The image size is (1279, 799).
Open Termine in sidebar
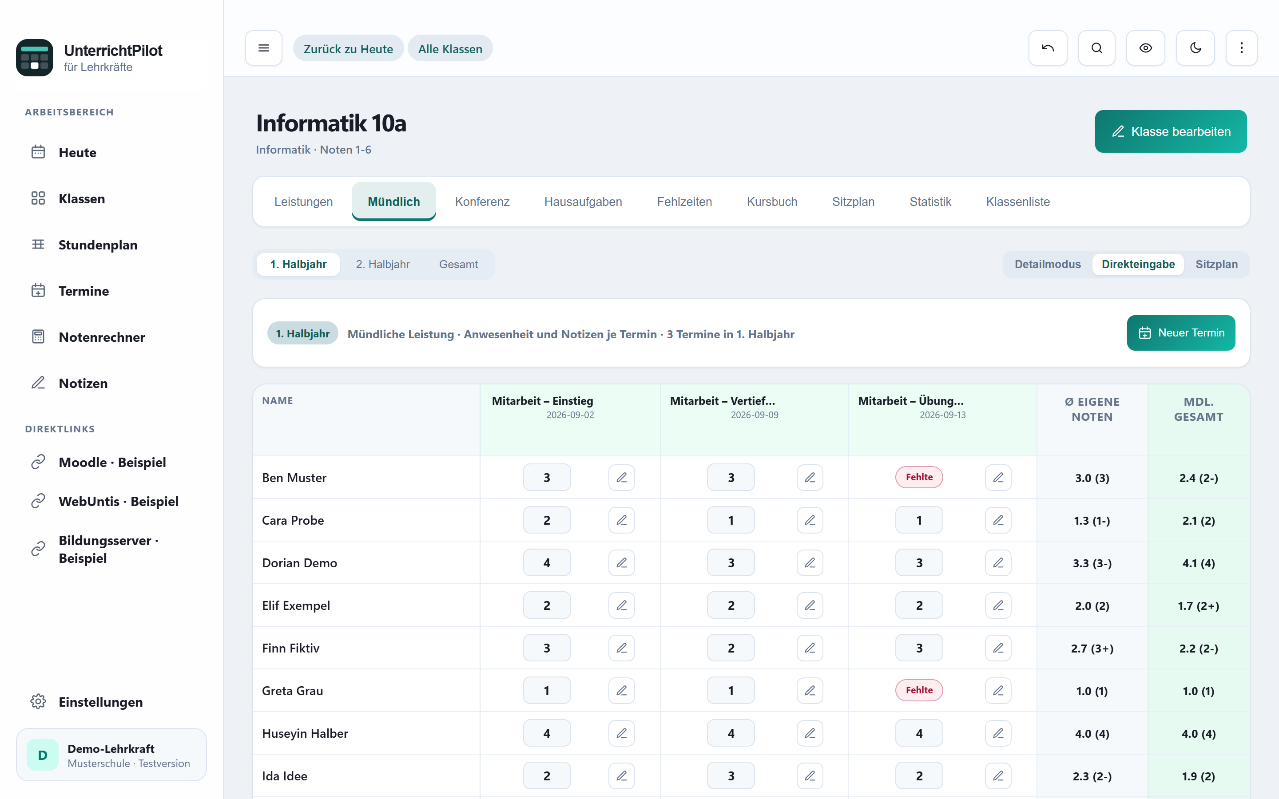pyautogui.click(x=111, y=291)
